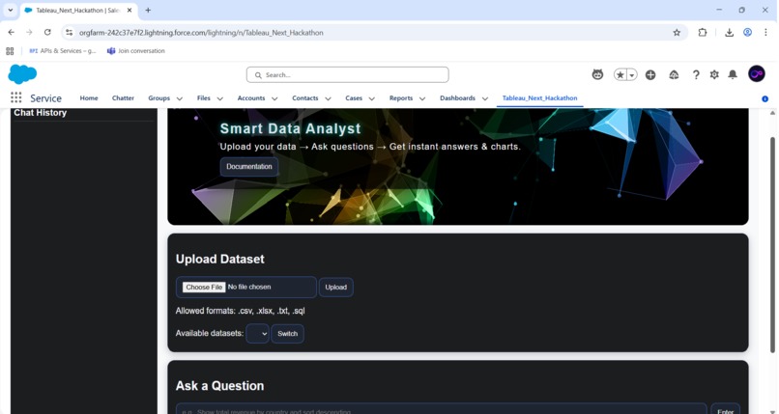779x414 pixels.
Task: Open the Chrome profile icon
Action: [x=747, y=32]
